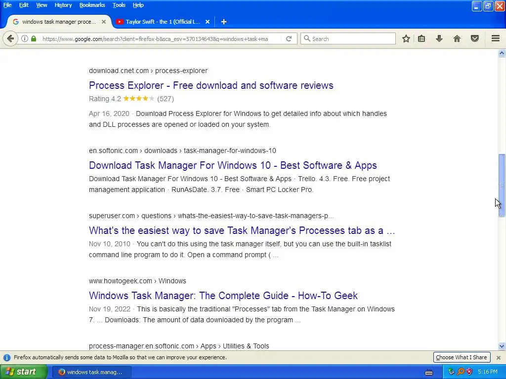This screenshot has width=506, height=379.
Task: Save page to Pocket icon
Action: pos(475,38)
